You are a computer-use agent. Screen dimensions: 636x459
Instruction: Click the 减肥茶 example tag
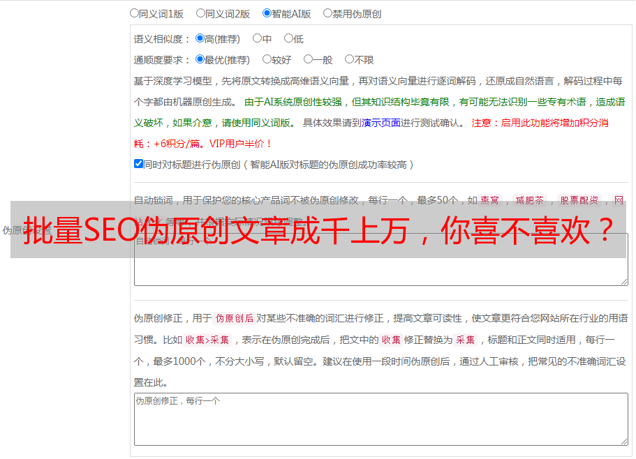click(529, 200)
